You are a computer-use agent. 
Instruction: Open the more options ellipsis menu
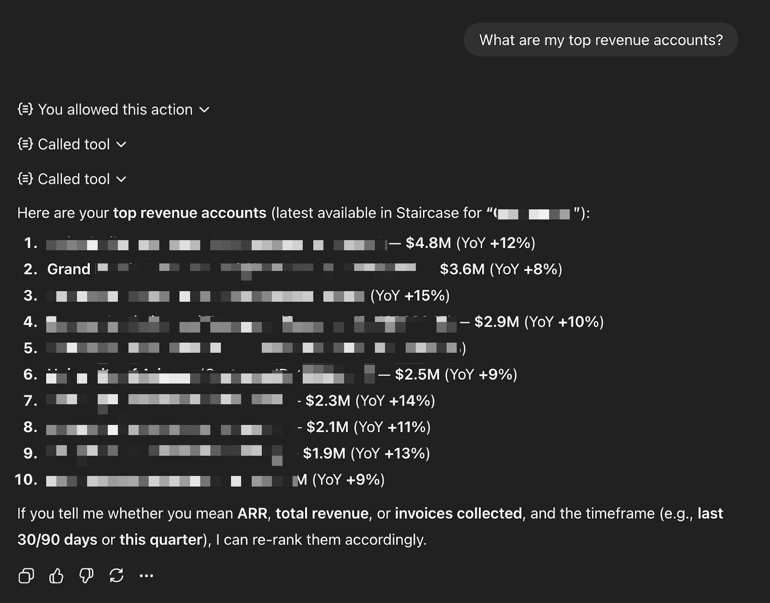[146, 576]
